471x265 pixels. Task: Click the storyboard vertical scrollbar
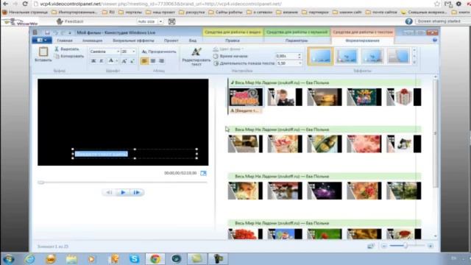[436, 132]
